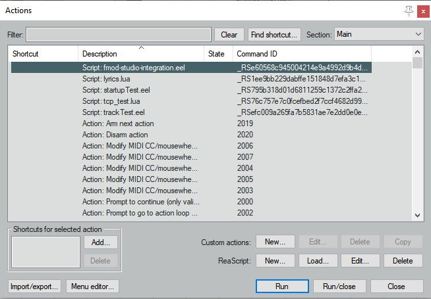Load a ReaScript file

point(317,261)
